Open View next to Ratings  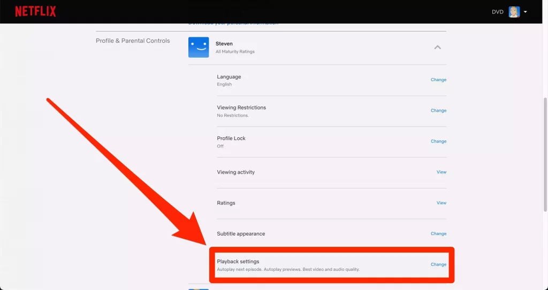(x=441, y=203)
